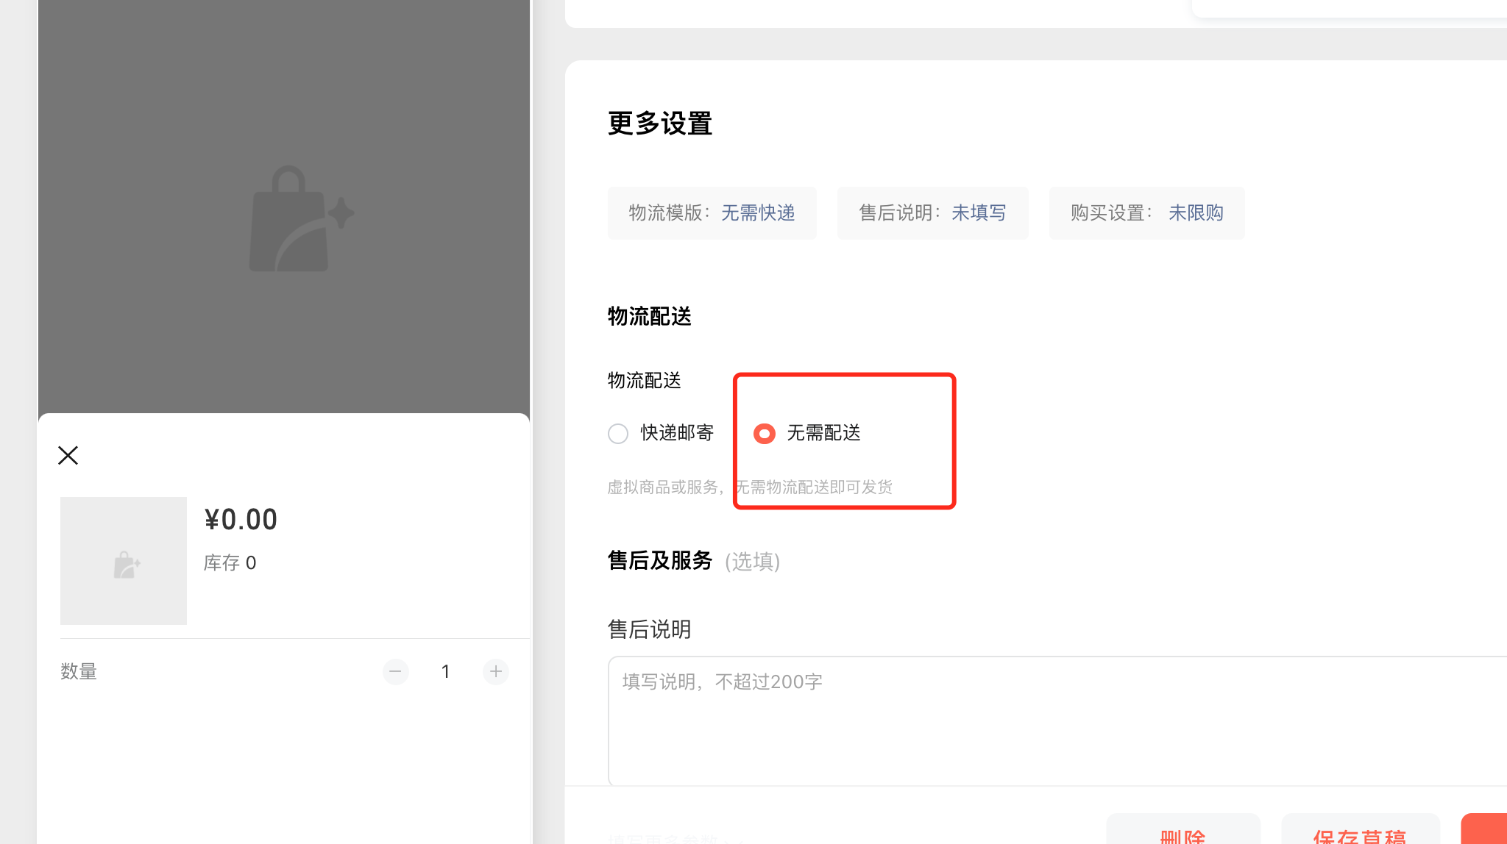Select the 快递邮寄 radio option
The height and width of the screenshot is (844, 1507).
point(618,434)
